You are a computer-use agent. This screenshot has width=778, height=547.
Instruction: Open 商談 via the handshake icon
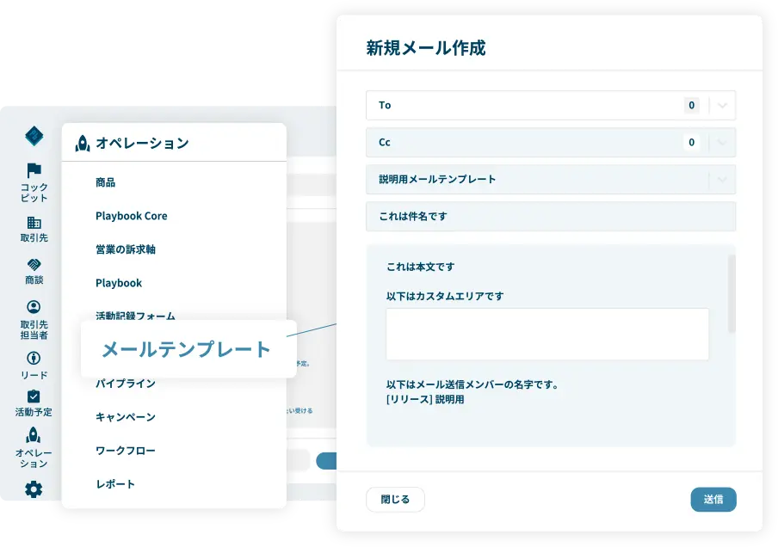click(33, 266)
